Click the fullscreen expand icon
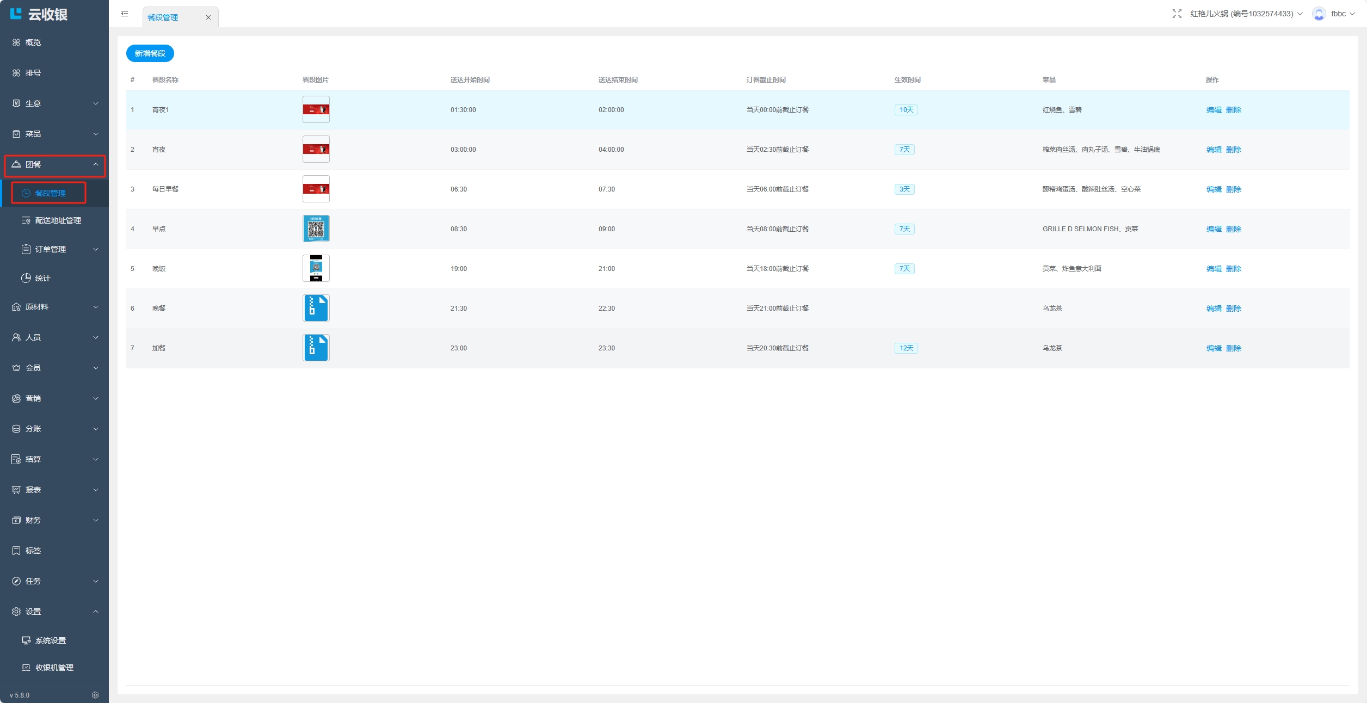1367x703 pixels. [x=1177, y=14]
